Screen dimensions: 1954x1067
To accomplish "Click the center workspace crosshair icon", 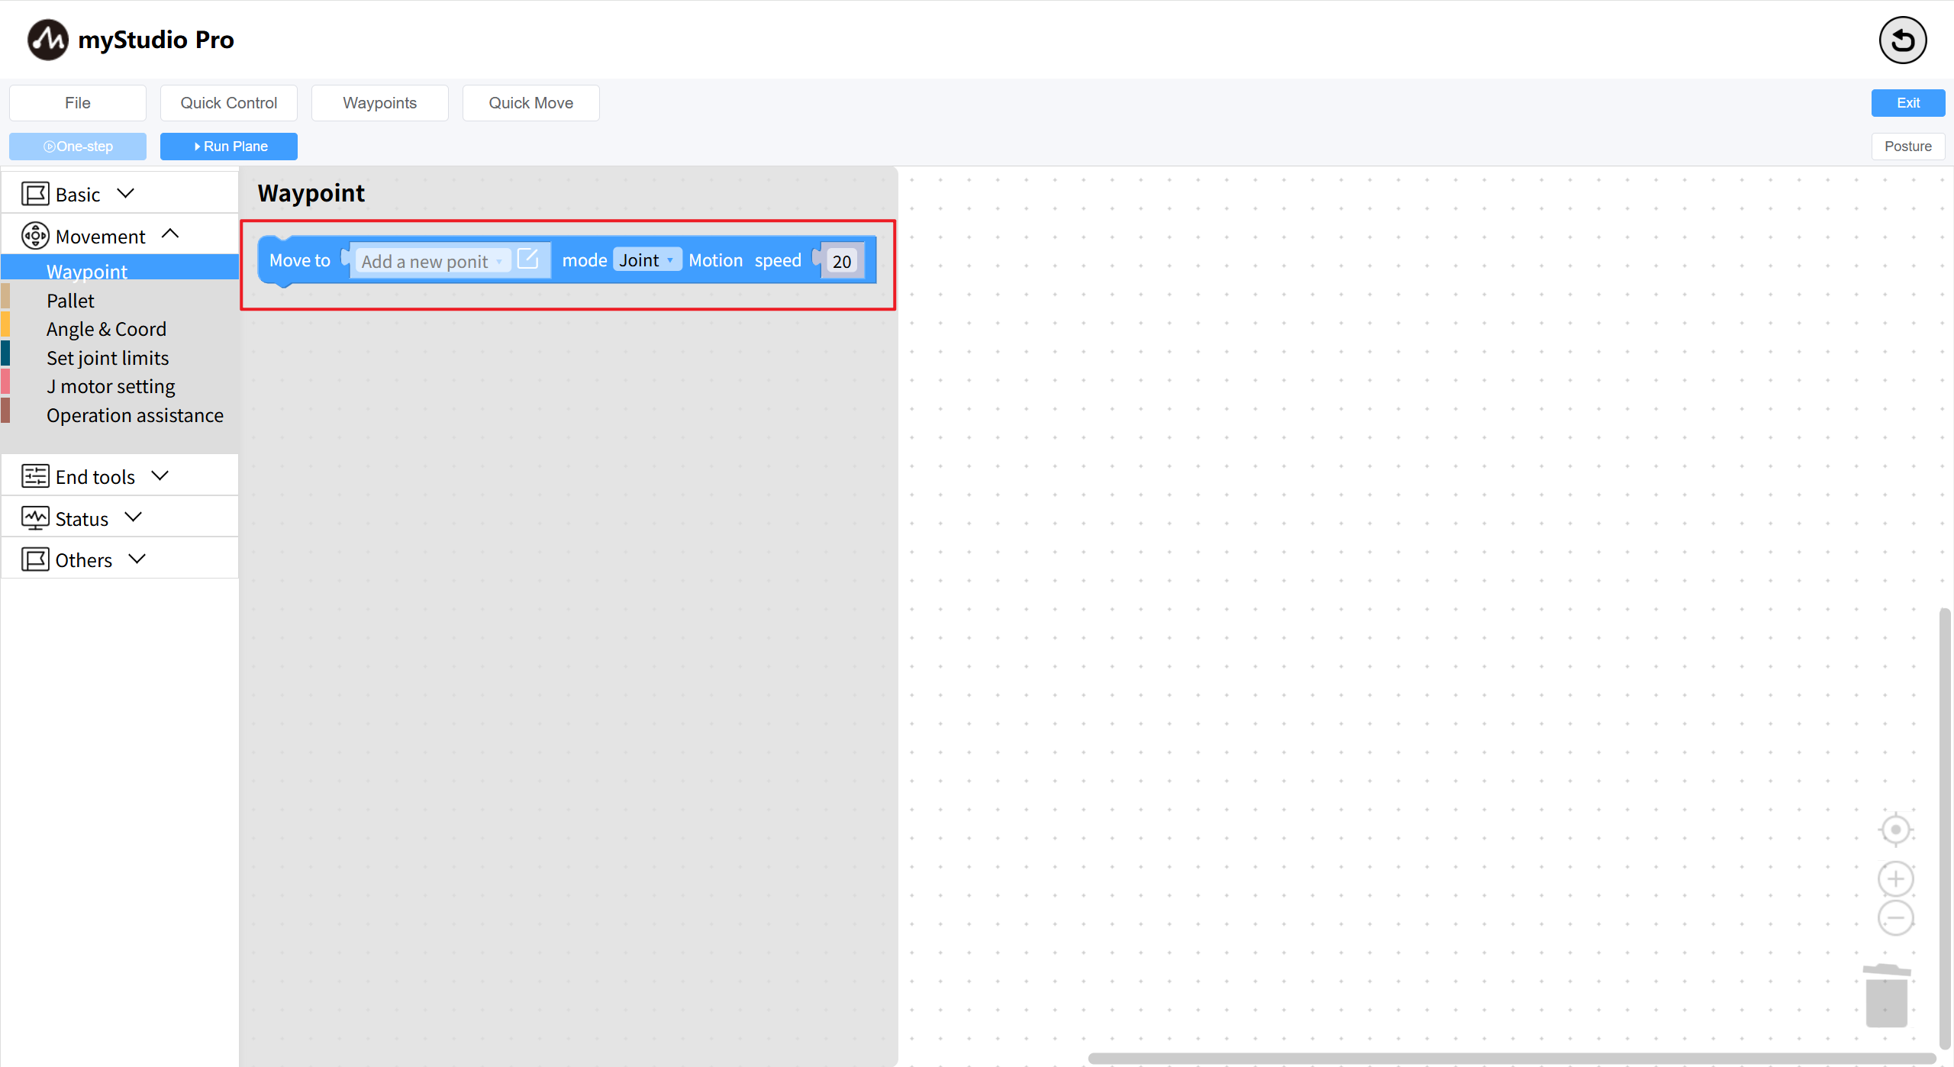I will click(1895, 830).
